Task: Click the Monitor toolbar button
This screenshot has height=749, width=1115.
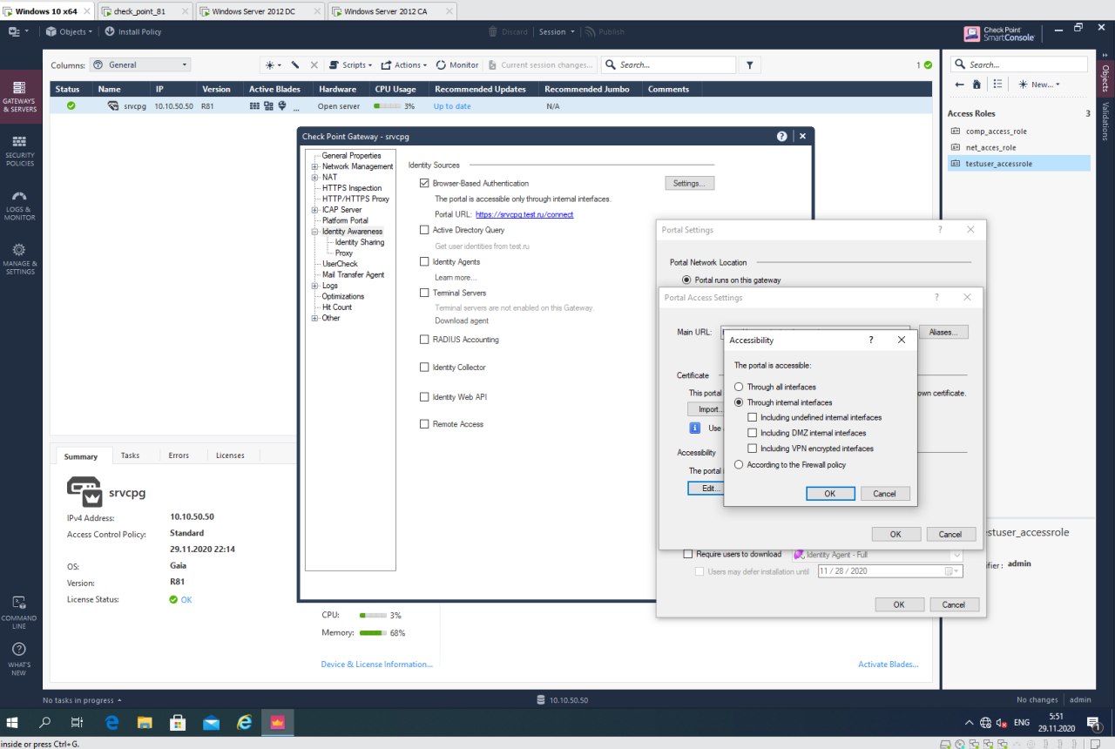Action: 457,64
